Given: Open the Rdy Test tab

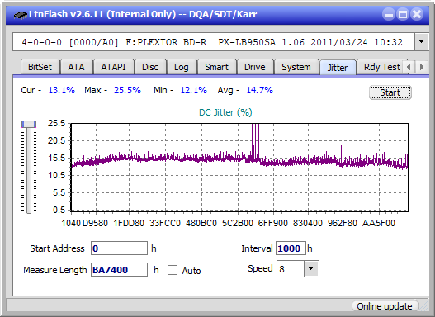Looking at the screenshot, I should pyautogui.click(x=381, y=67).
